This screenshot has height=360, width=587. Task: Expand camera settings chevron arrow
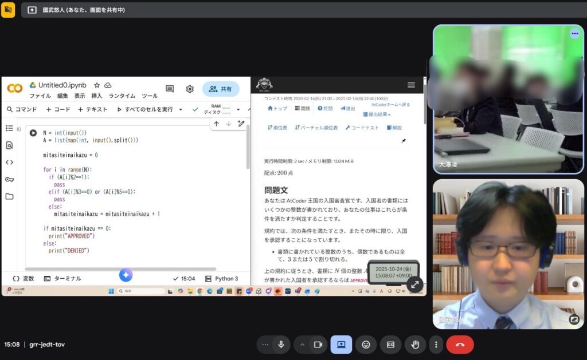click(x=302, y=345)
